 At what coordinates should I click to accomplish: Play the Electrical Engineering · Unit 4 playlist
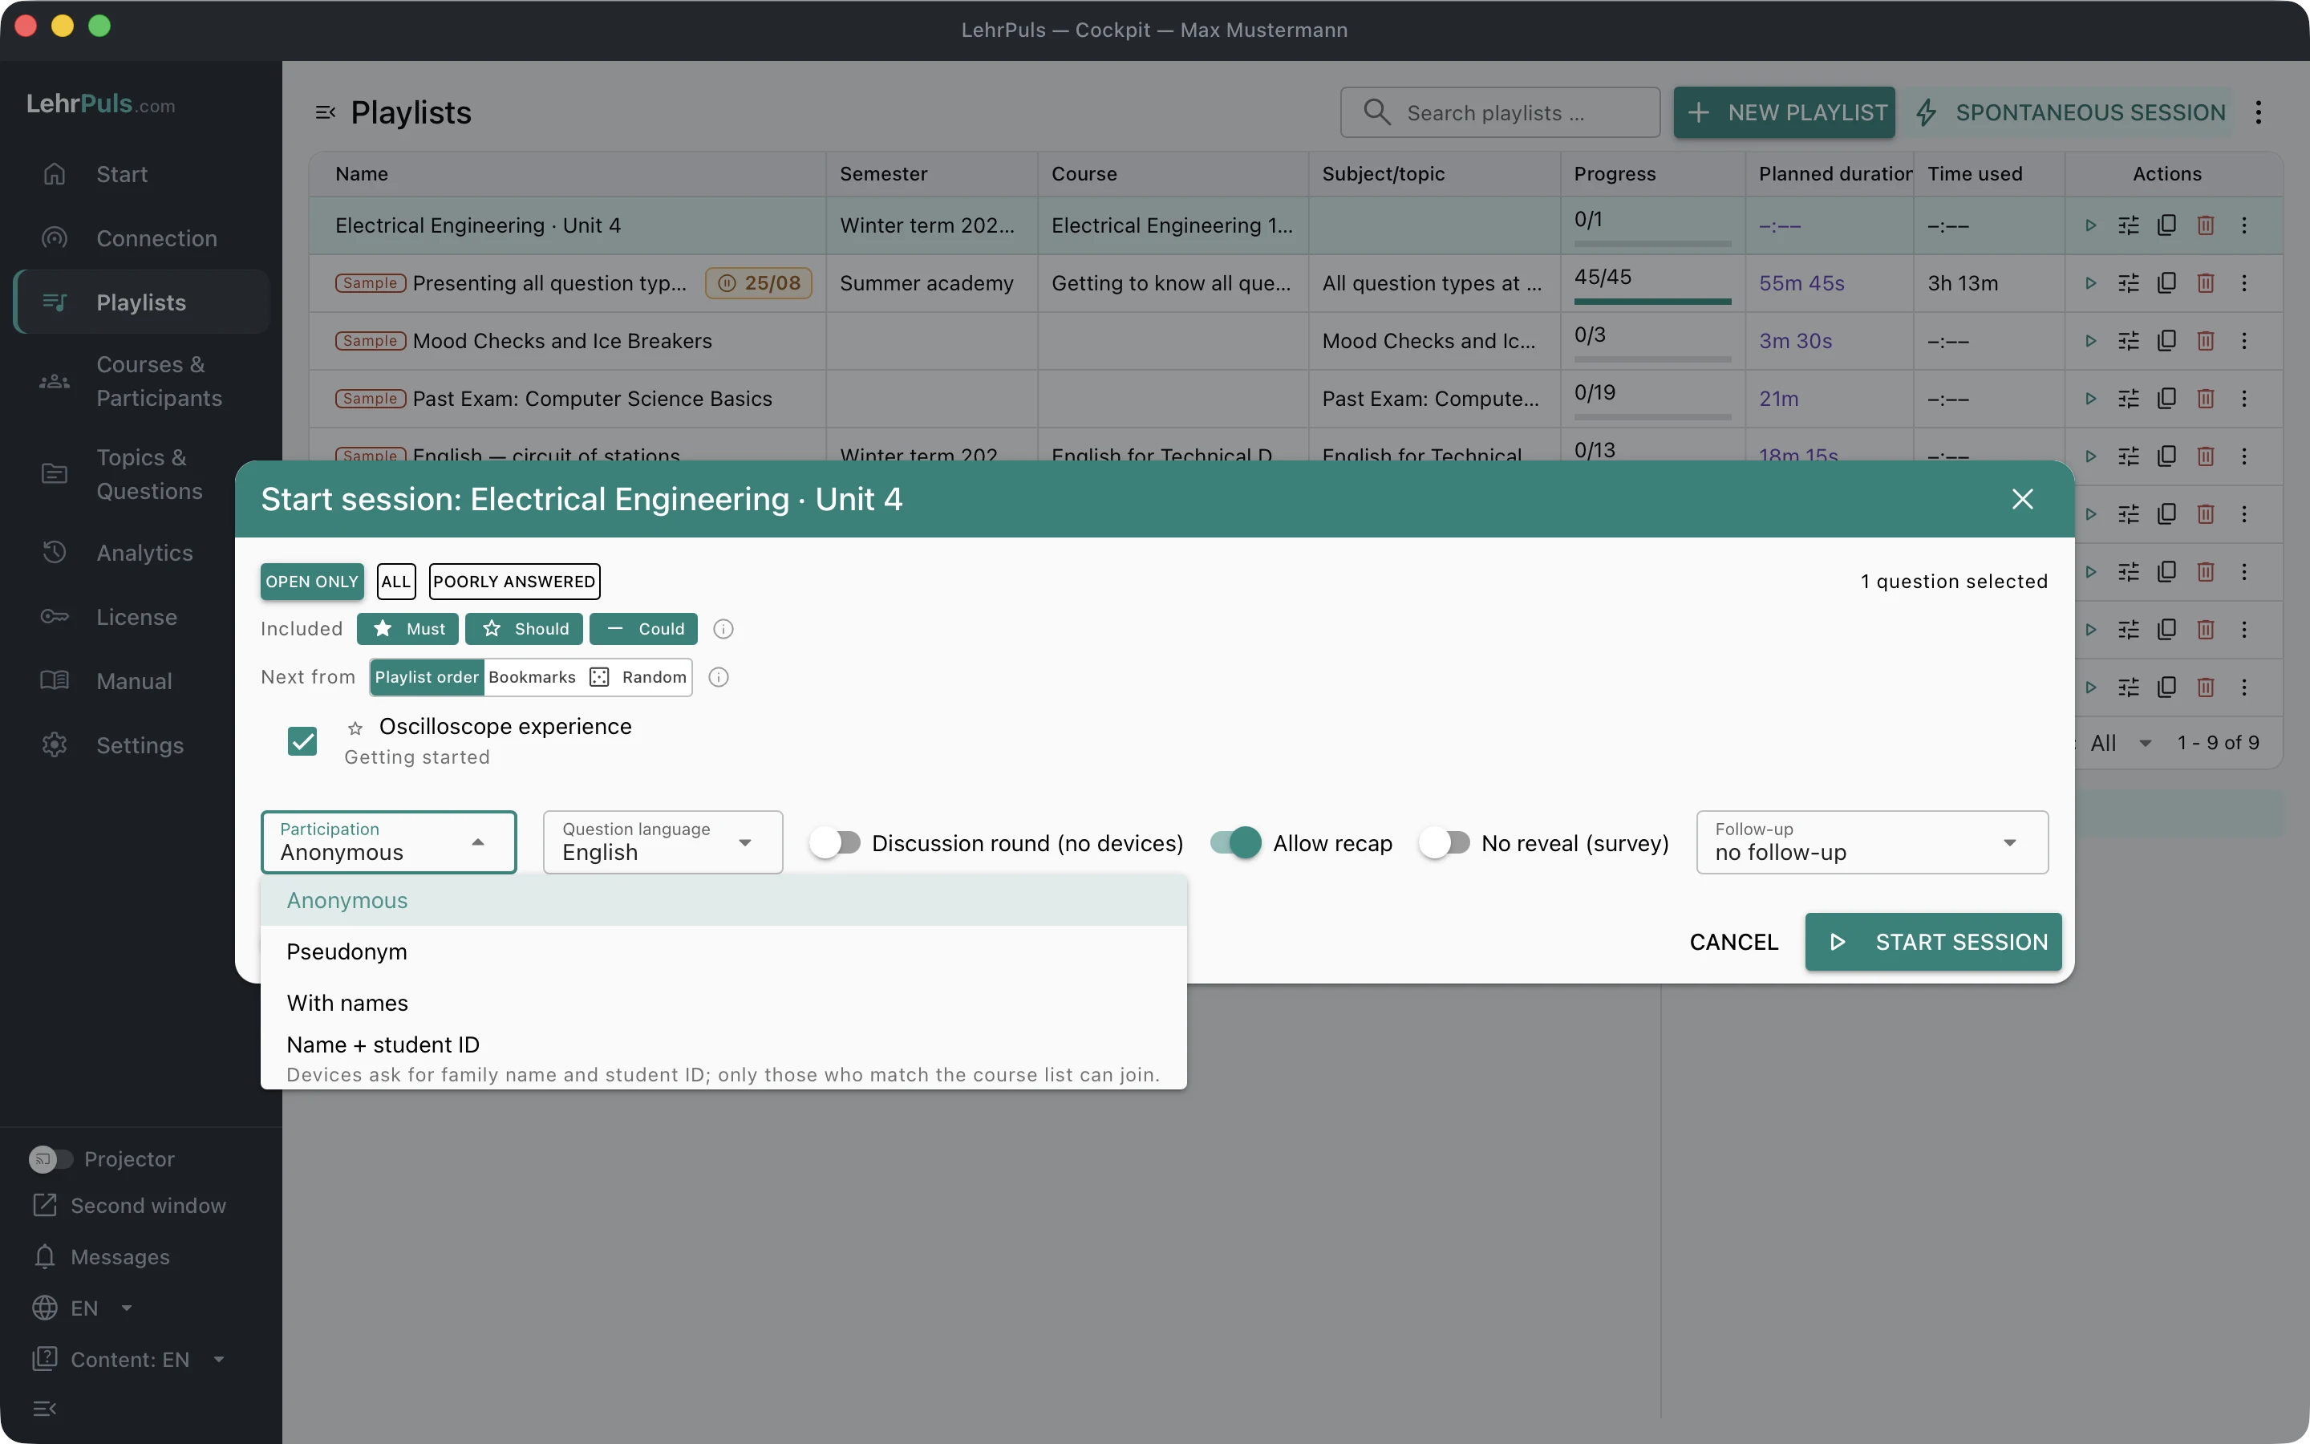point(2090,225)
